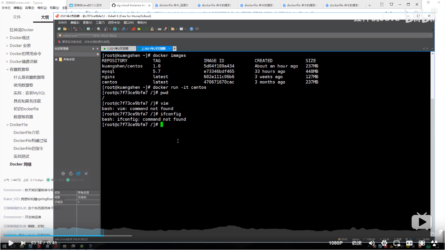Screen dimensions: 445x250
Task: Click lock icon in floating overlay toolbar
Action: point(71,174)
